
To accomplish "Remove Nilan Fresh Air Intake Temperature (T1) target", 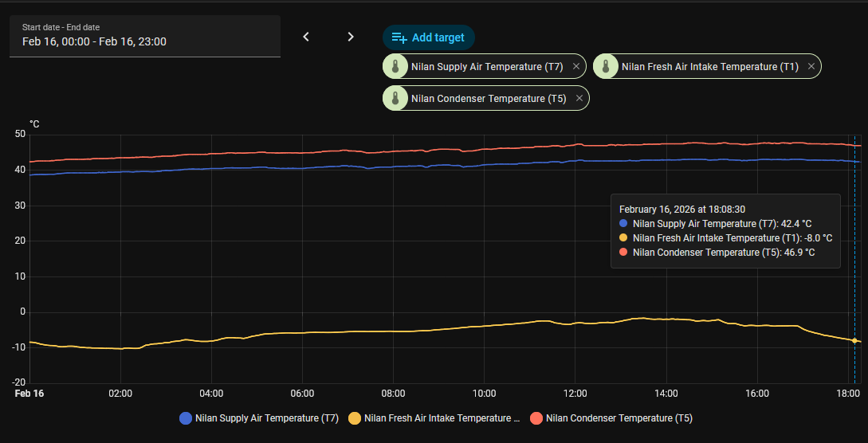I will click(811, 67).
